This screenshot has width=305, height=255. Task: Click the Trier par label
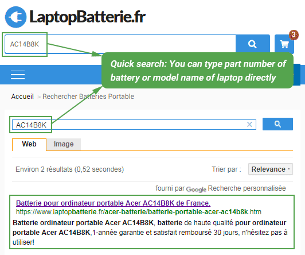[x=226, y=169]
